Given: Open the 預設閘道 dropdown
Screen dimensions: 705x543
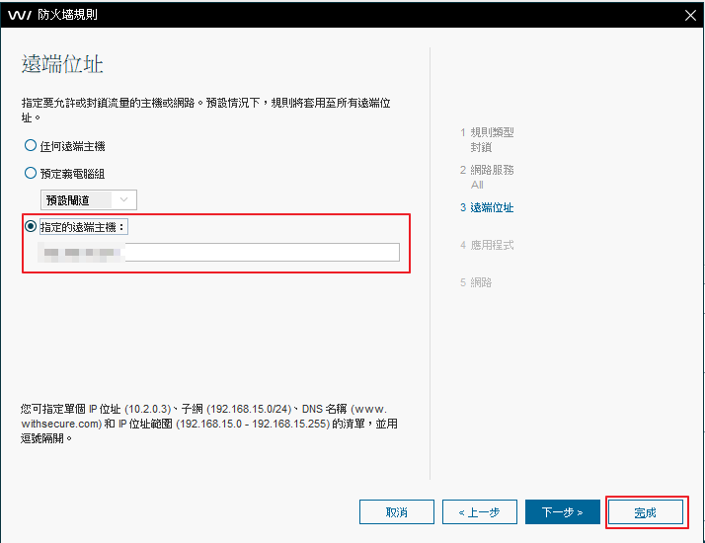Looking at the screenshot, I should (x=89, y=200).
